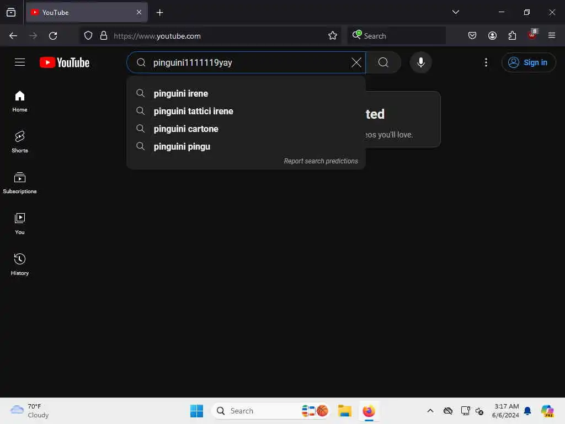Open Firefox View icon at top-left
This screenshot has height=424, width=565.
click(x=11, y=12)
